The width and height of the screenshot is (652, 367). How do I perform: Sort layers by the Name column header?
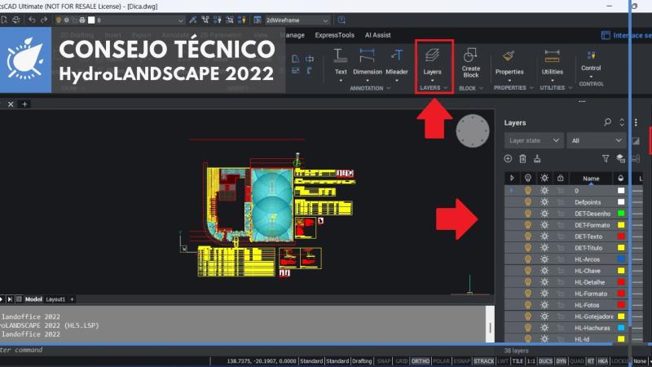tap(591, 179)
